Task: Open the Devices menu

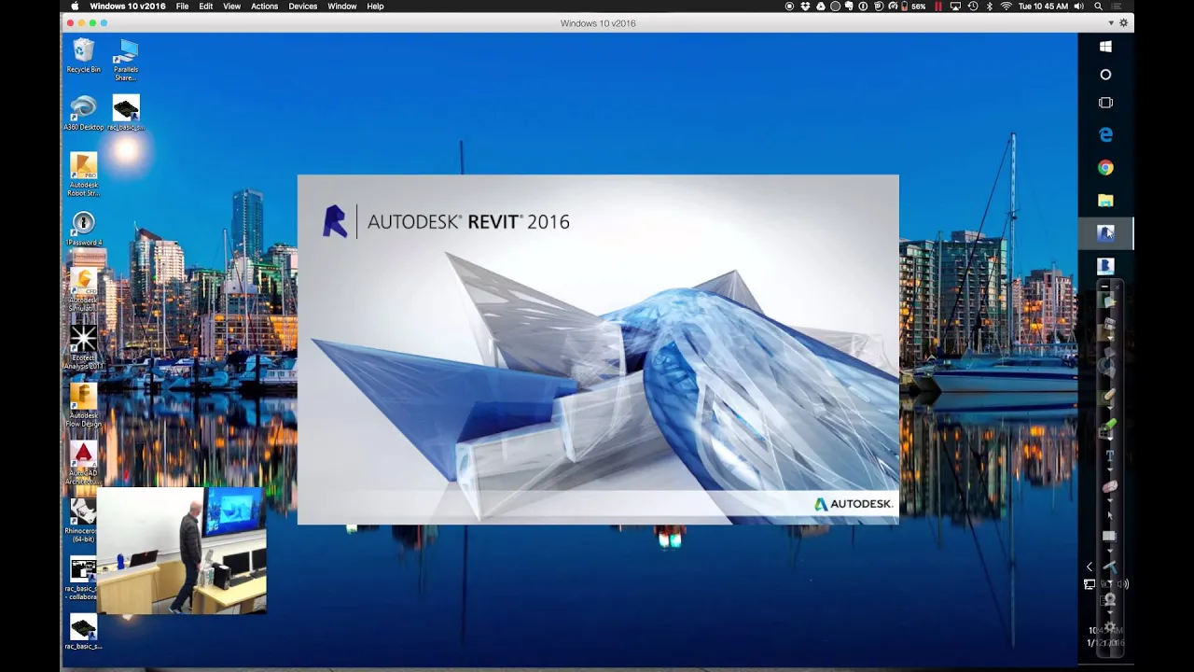Action: click(x=302, y=6)
